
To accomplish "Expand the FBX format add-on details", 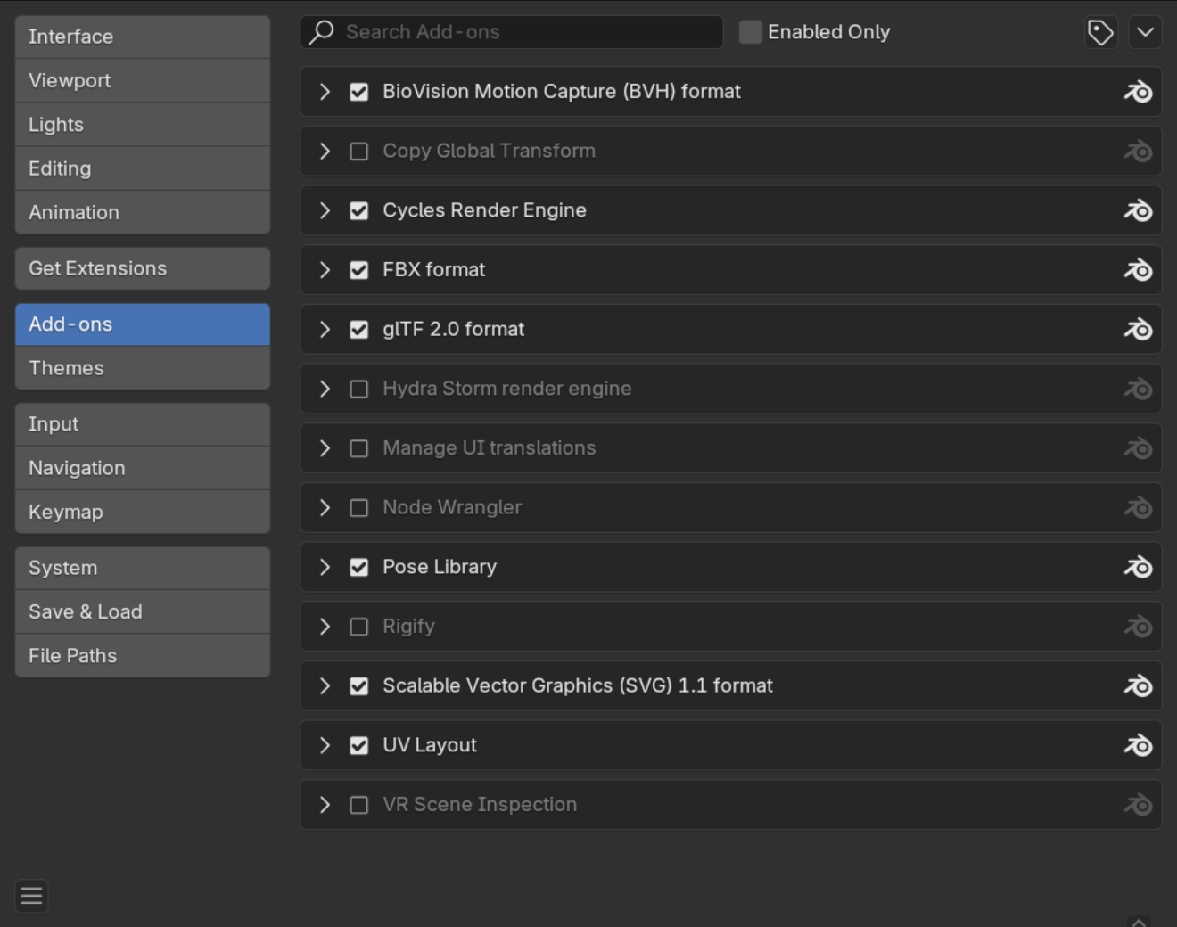I will click(x=325, y=270).
